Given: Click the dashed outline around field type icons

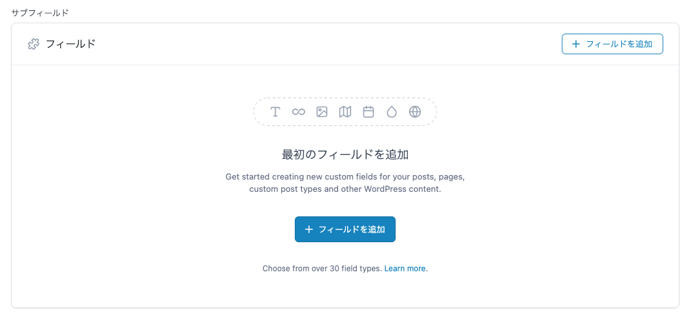Looking at the screenshot, I should pyautogui.click(x=345, y=112).
